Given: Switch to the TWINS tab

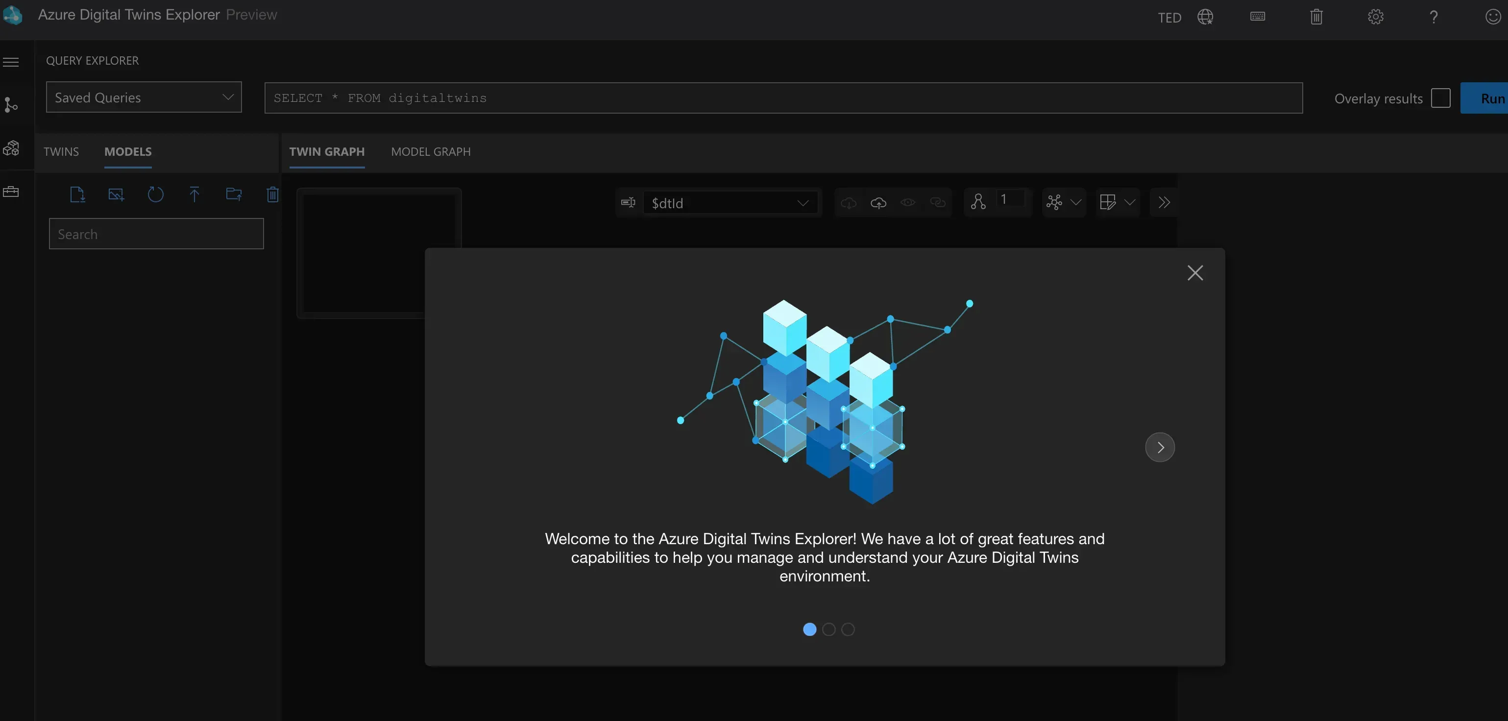Looking at the screenshot, I should click(x=61, y=151).
